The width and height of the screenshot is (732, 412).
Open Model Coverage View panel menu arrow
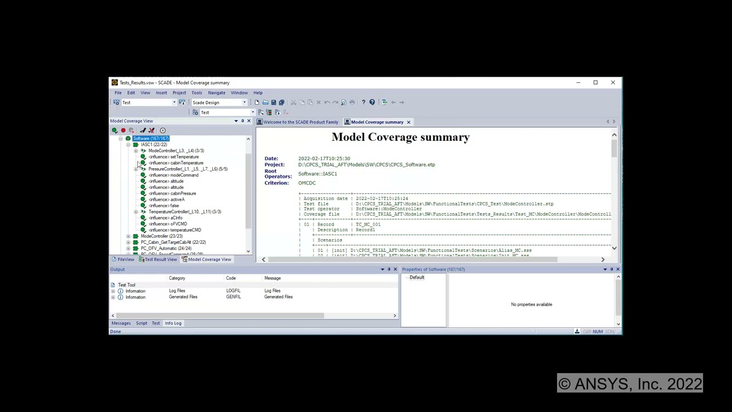(x=236, y=121)
